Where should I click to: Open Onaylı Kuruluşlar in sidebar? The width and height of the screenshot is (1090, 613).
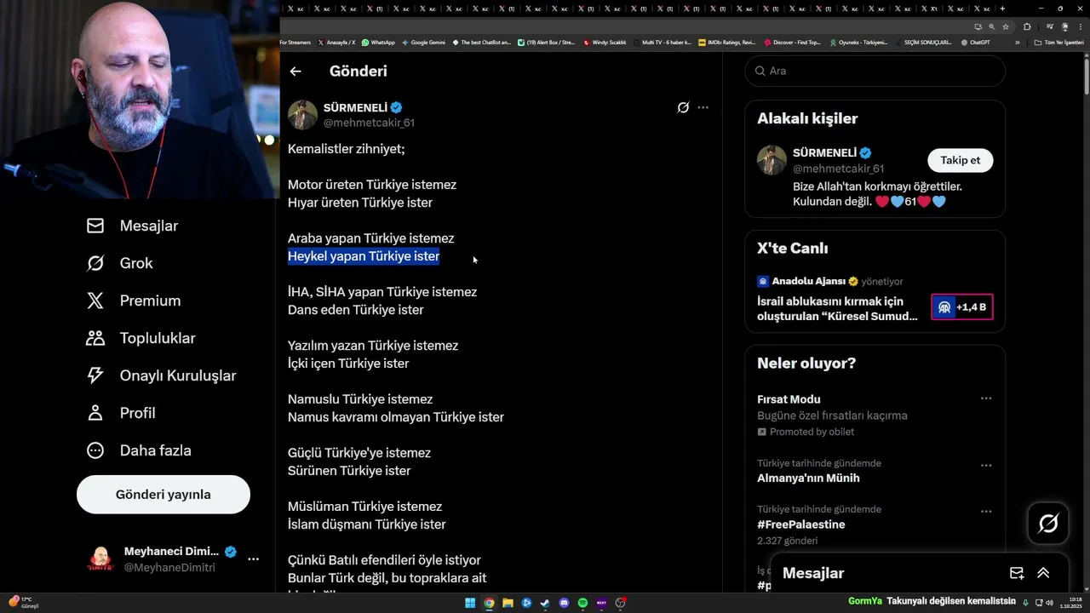pos(161,375)
